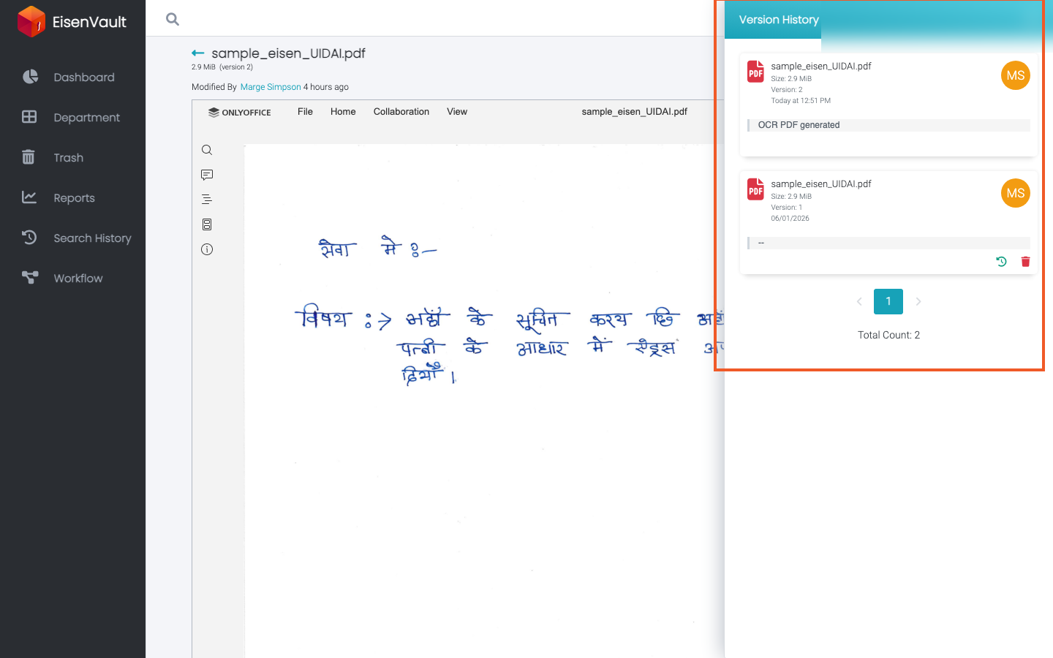
Task: Open Trash in sidebar
Action: (68, 158)
